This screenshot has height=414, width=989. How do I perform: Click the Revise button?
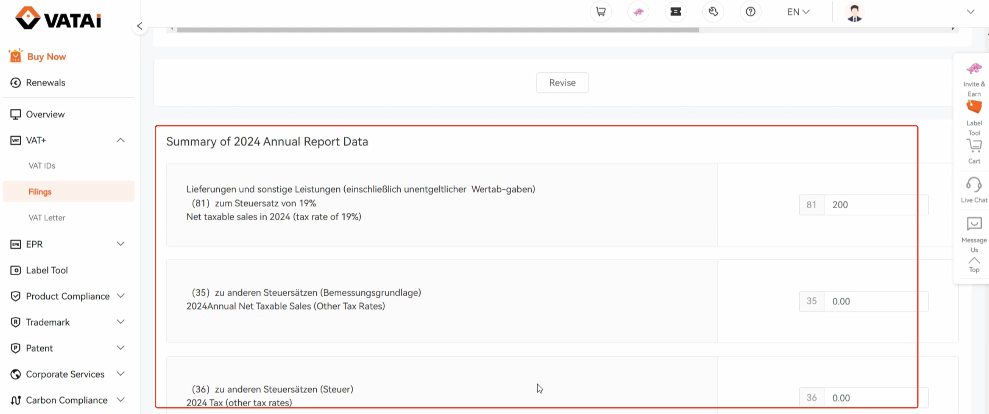[x=562, y=83]
